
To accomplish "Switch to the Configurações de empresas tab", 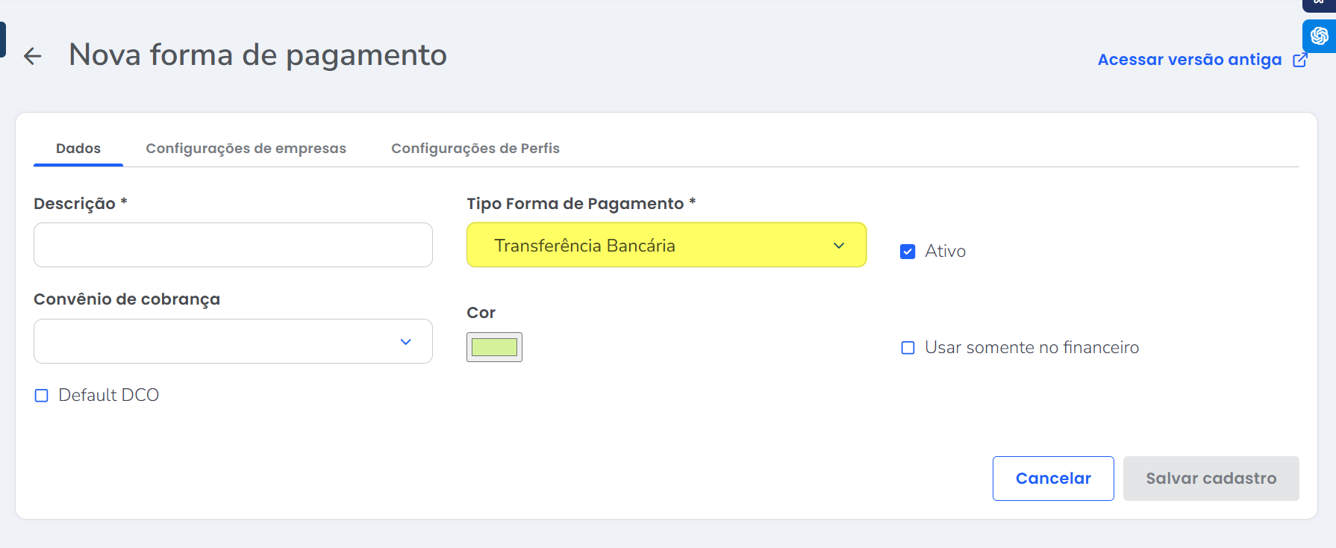I will tap(246, 149).
